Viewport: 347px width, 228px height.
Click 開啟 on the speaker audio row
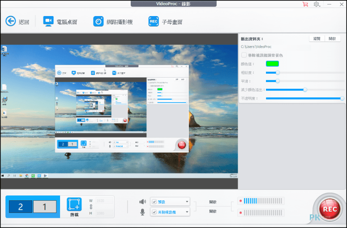coord(213,202)
